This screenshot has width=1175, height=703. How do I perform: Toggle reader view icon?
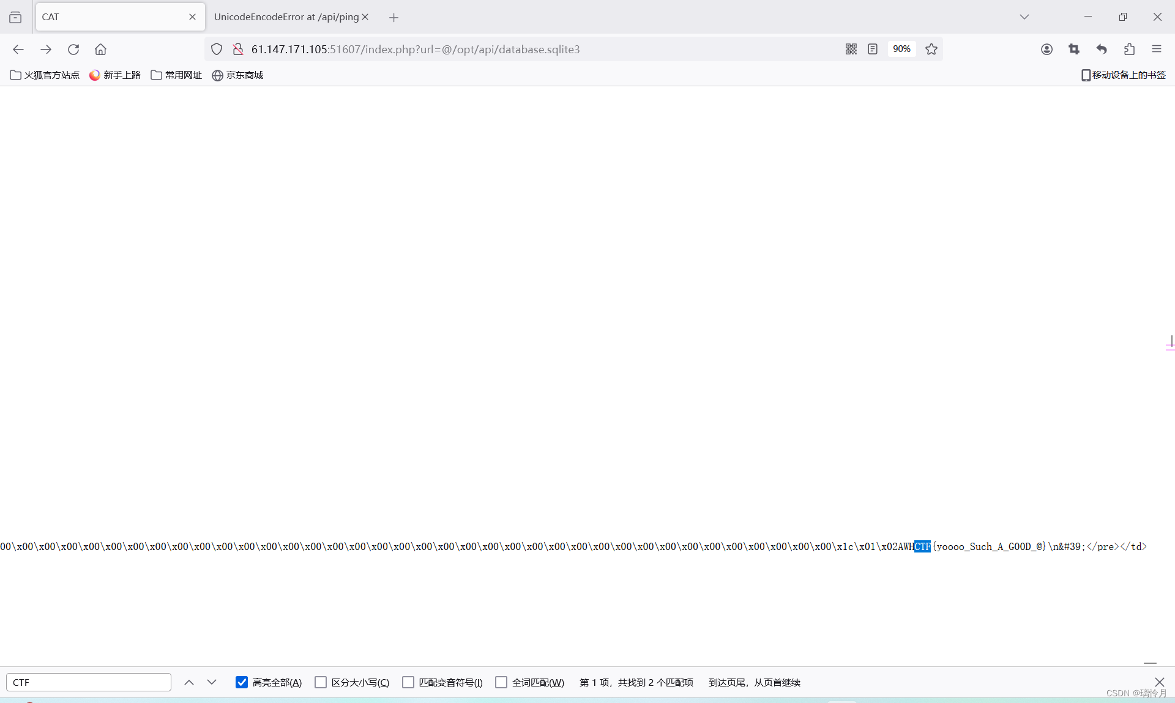(x=873, y=49)
